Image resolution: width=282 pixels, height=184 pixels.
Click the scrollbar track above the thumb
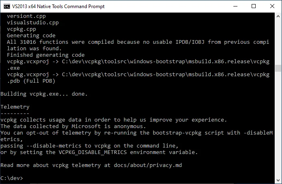pos(278,41)
